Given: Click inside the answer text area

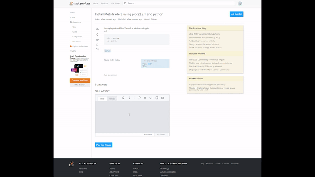Looking at the screenshot, I should (132, 117).
